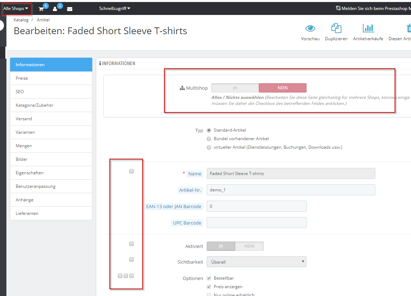
Task: Click the UPC Barcode input field
Action: [x=257, y=222]
